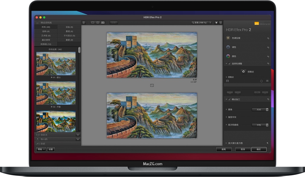
Task: Click the 控制点 add control point button
Action: [x=244, y=72]
